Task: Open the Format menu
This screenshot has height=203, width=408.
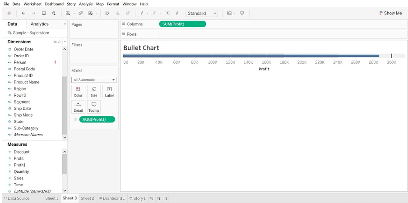Action: (x=113, y=4)
